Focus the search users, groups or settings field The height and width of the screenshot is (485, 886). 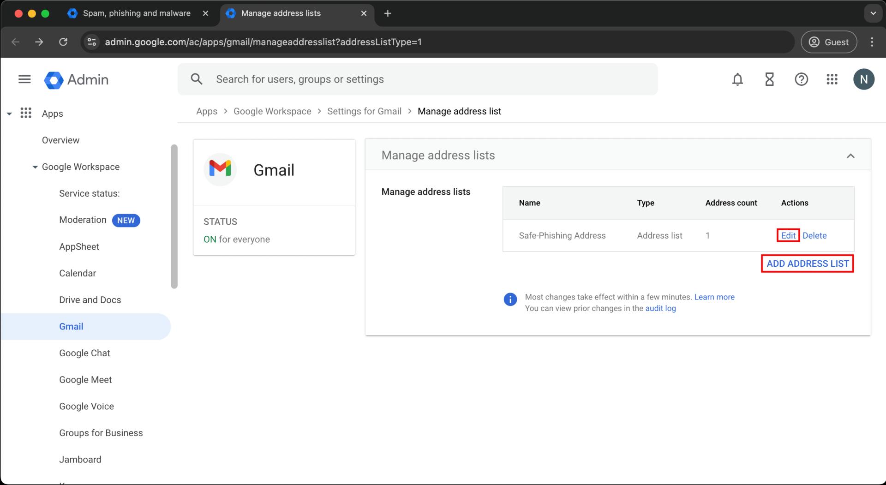[x=418, y=79]
